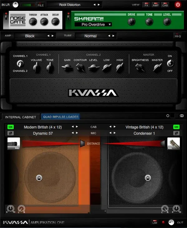Switch to the INTERNAL CABINET tab
Screen dimensions: 187x228
tap(21, 117)
